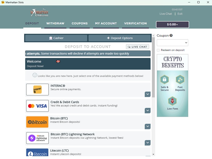Open Live Chat link in header
Screen dimensions: 212x159
pyautogui.click(x=166, y=14)
